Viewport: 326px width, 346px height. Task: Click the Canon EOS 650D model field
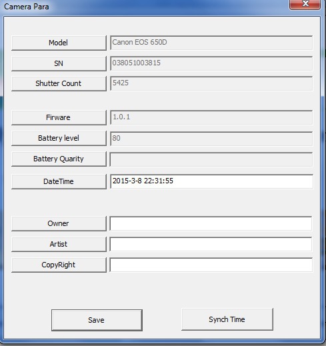click(211, 43)
